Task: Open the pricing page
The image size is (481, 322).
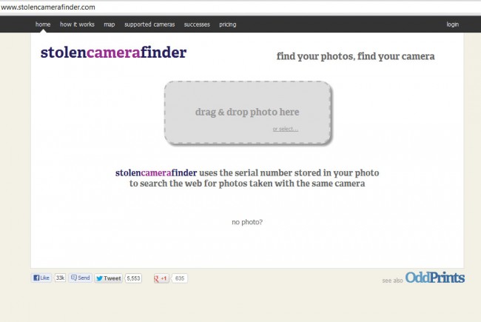Action: (228, 24)
